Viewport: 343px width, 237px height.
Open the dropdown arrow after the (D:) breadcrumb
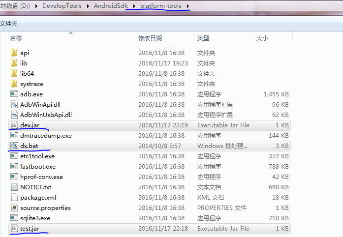pos(36,6)
